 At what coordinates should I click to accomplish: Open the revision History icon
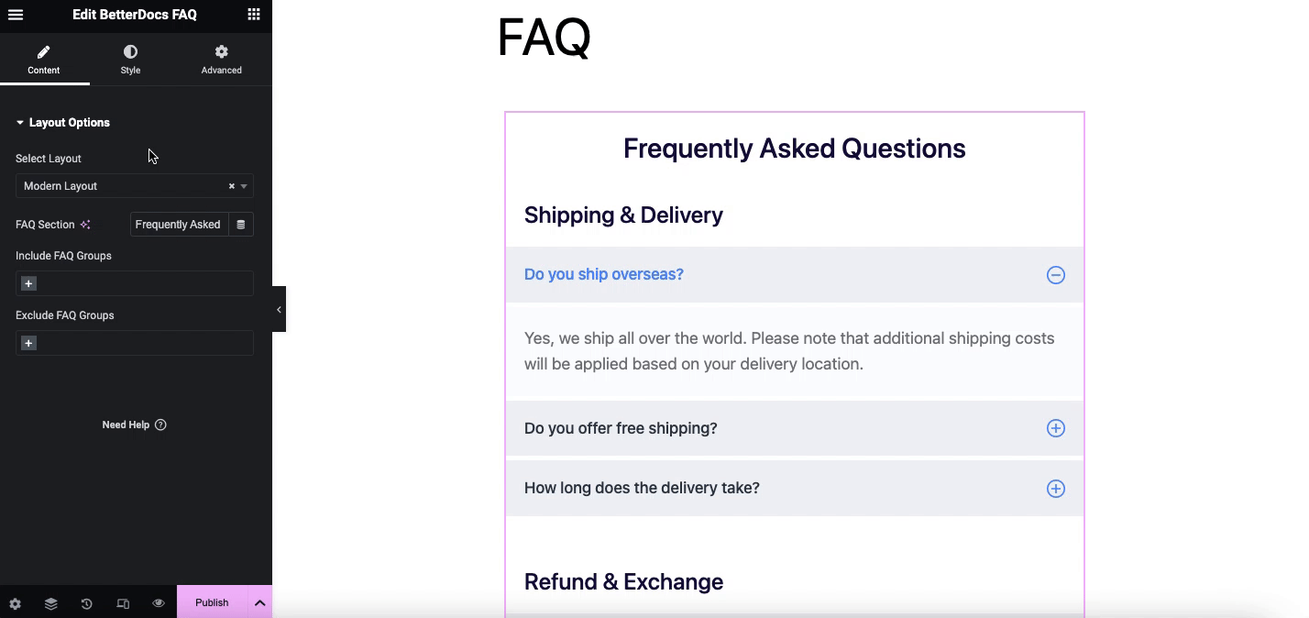coord(86,602)
